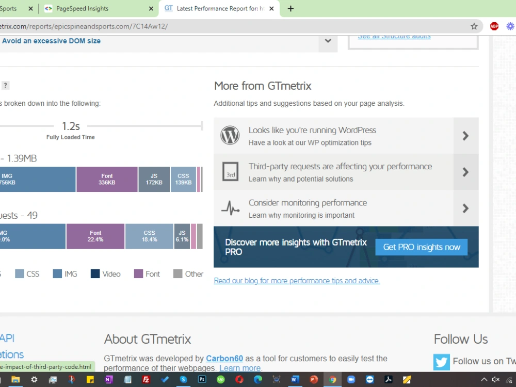Switch to the PageSpeed Insights tab
516x387 pixels.
click(x=82, y=9)
